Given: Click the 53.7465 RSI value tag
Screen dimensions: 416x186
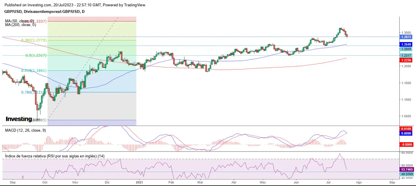Looking at the screenshot, I should [x=406, y=170].
